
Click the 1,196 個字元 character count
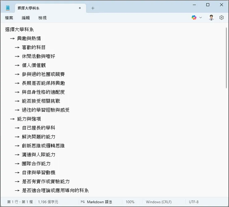pos(48,202)
